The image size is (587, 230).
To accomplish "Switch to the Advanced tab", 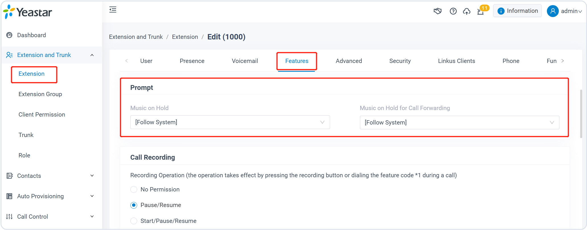I will (x=349, y=61).
